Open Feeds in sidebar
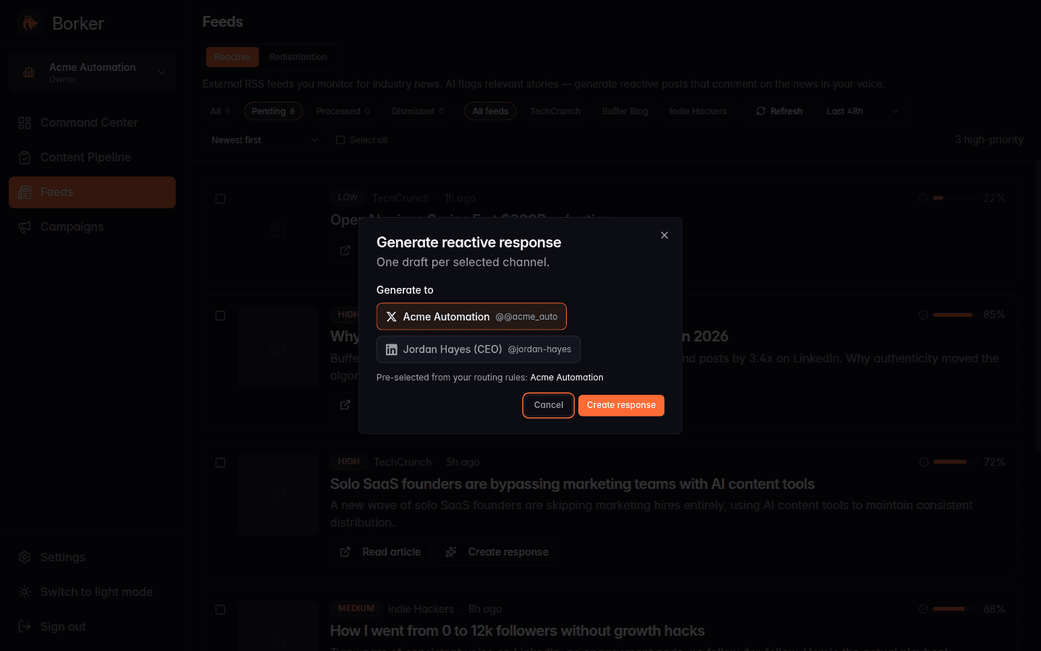 tap(93, 192)
